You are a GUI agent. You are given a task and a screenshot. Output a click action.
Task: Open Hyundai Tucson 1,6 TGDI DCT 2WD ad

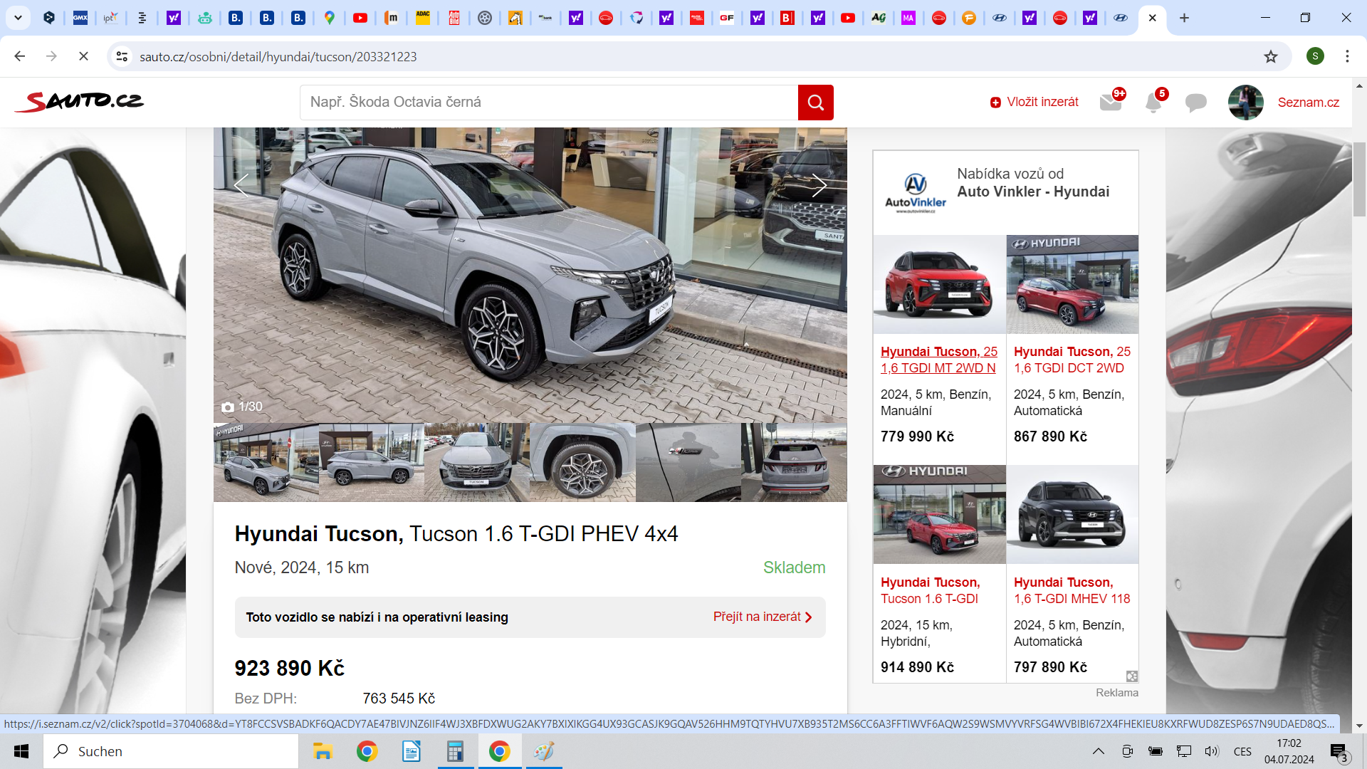1072,360
